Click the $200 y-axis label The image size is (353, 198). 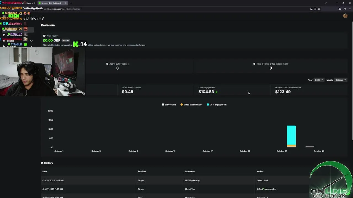[50, 111]
